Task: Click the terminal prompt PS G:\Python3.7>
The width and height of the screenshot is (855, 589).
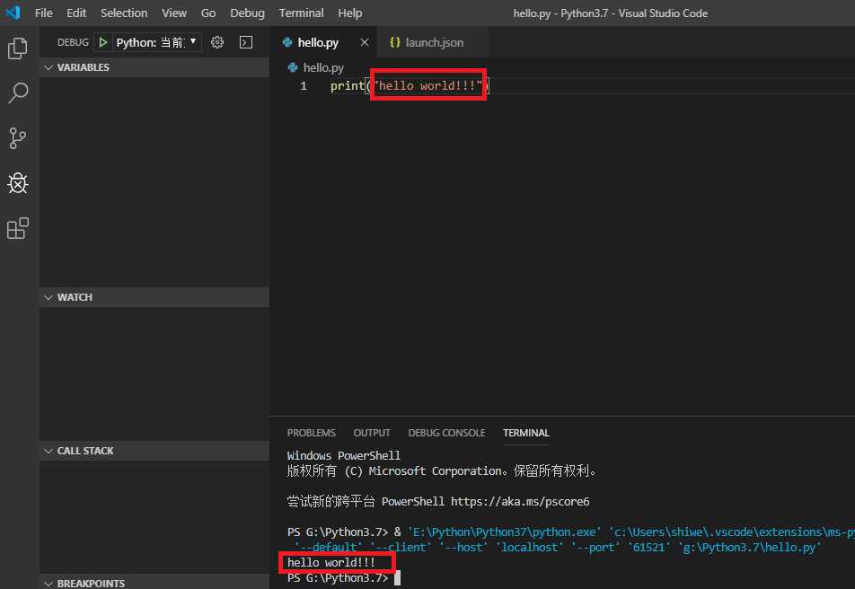Action: coord(338,578)
